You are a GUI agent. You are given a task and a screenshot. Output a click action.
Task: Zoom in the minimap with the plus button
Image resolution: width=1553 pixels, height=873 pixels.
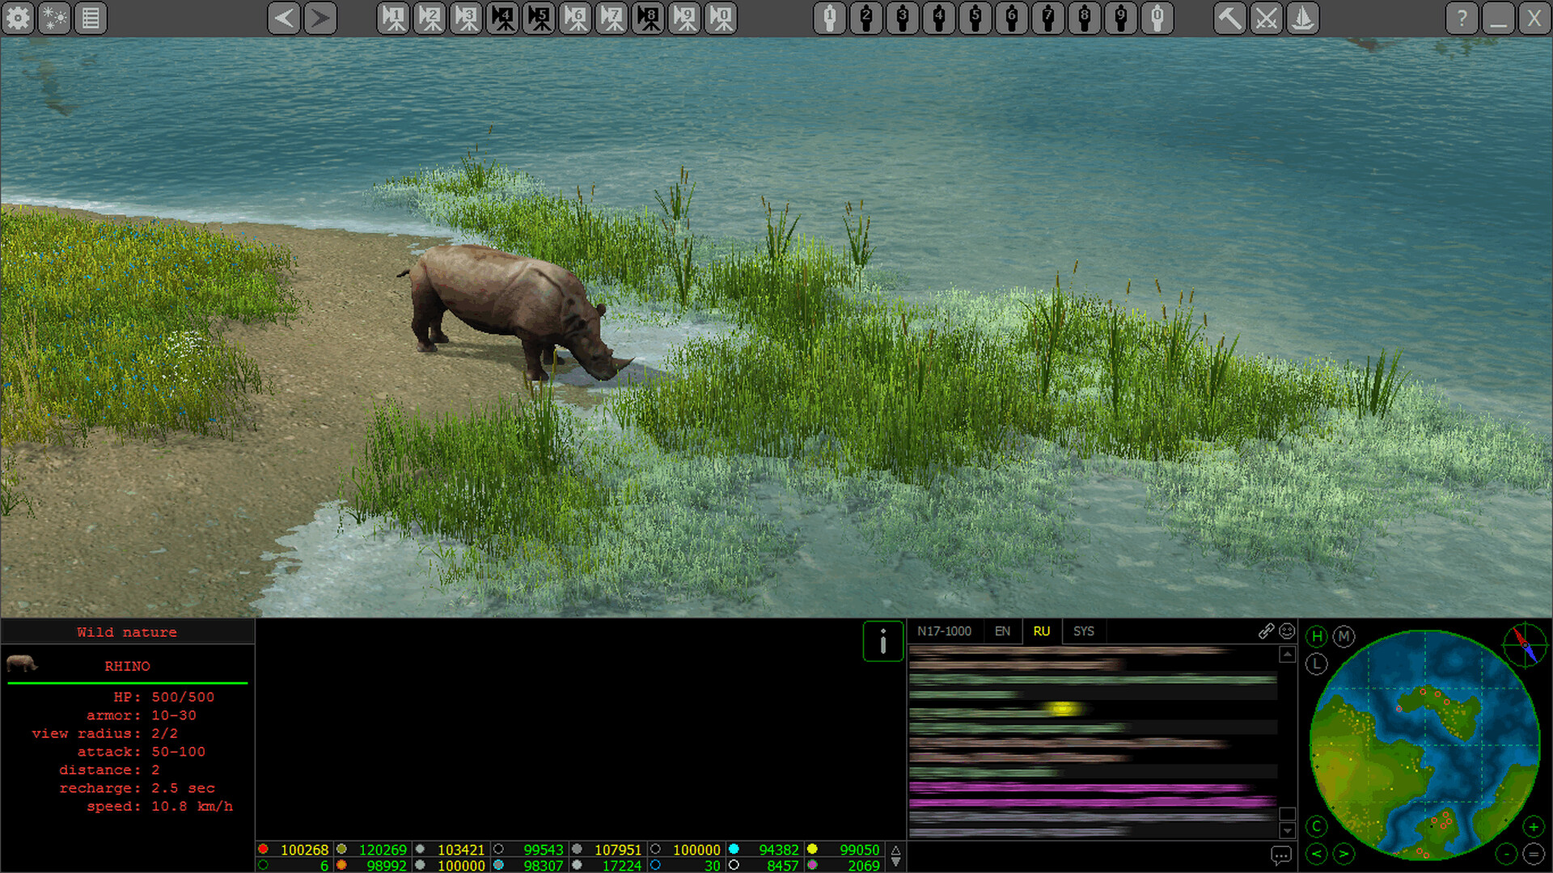coord(1534,827)
